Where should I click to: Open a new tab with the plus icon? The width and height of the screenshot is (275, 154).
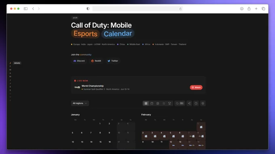(256, 8)
